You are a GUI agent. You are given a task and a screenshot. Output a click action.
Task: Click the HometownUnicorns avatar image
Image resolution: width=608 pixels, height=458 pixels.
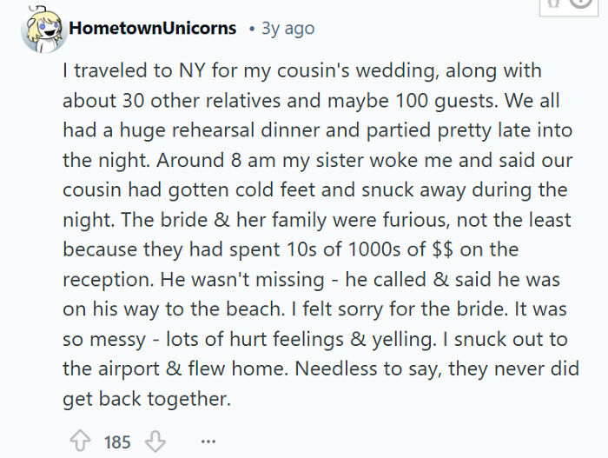coord(39,30)
